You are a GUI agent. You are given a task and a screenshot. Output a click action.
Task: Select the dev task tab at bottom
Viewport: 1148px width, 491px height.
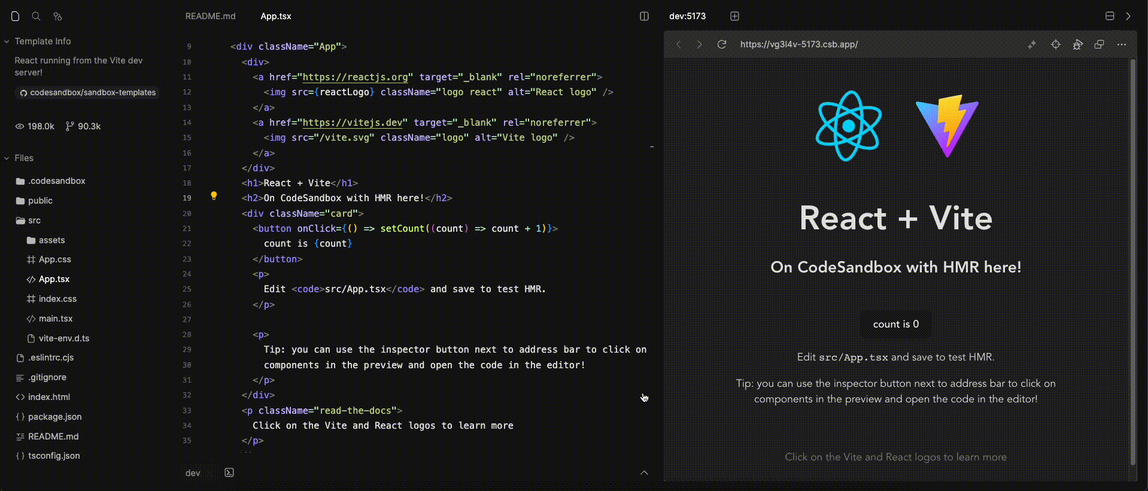pyautogui.click(x=193, y=473)
